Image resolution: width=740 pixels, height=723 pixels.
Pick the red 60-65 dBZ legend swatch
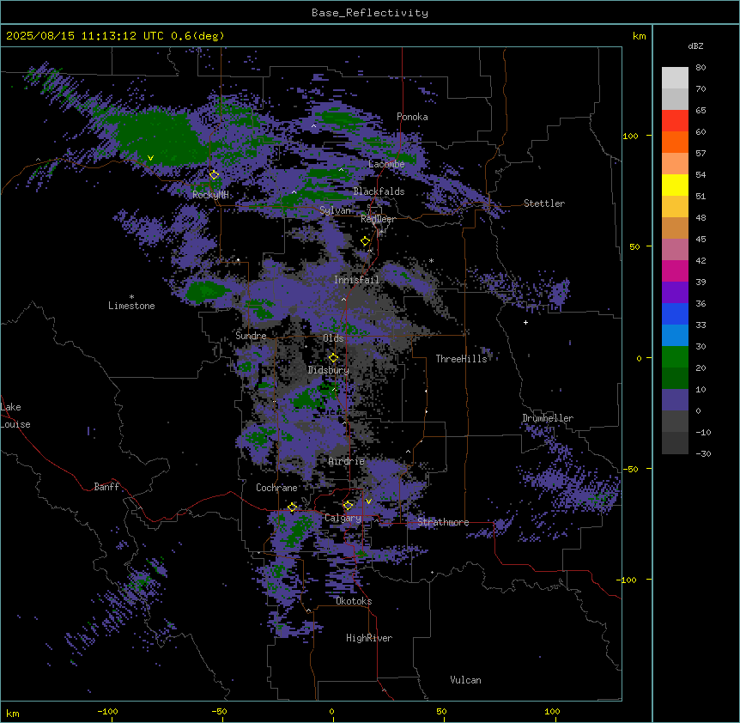coord(675,121)
